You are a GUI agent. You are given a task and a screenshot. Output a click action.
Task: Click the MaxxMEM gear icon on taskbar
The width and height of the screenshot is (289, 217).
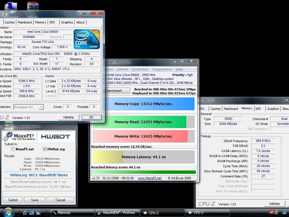[100, 213]
